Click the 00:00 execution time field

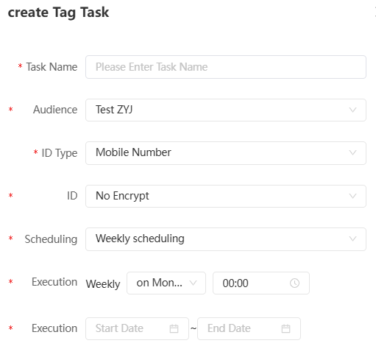pyautogui.click(x=261, y=283)
